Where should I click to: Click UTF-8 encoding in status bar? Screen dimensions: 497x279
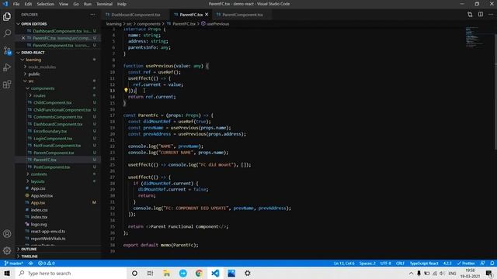(x=385, y=263)
